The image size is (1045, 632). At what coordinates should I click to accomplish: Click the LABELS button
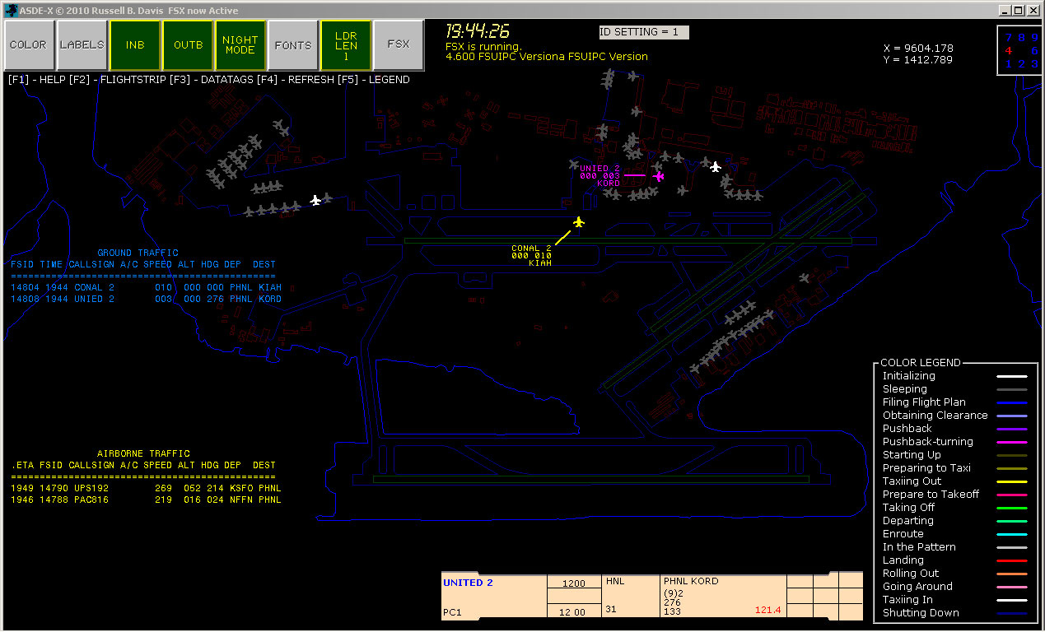(82, 45)
